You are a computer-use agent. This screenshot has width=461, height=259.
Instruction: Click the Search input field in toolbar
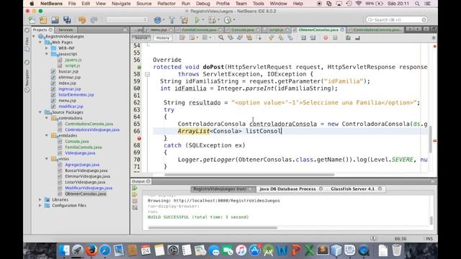(396, 19)
